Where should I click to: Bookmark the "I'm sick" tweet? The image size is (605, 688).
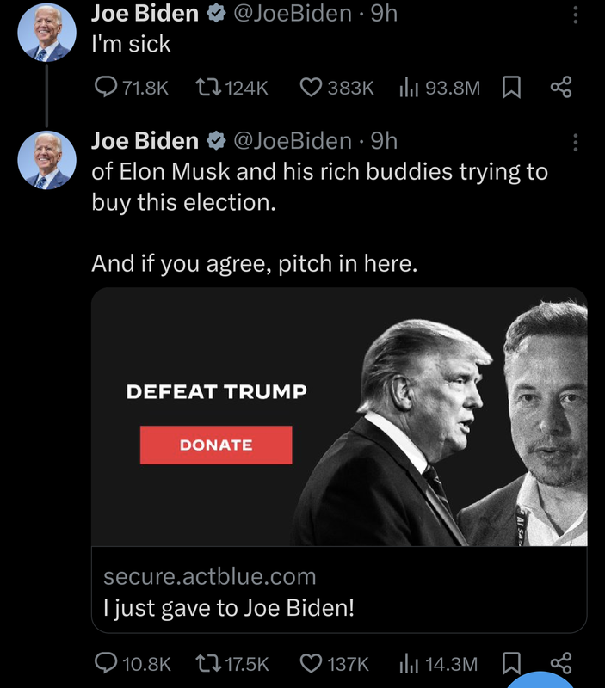coord(511,87)
